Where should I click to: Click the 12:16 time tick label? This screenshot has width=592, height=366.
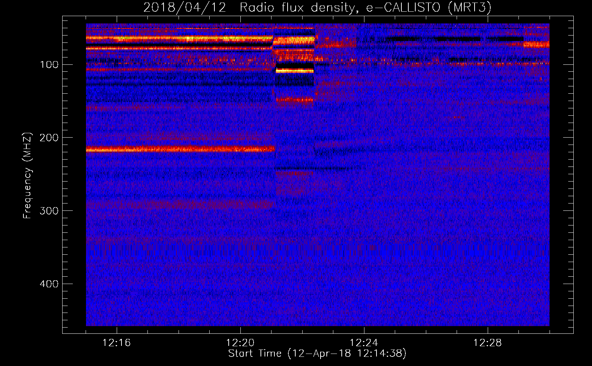coord(117,343)
